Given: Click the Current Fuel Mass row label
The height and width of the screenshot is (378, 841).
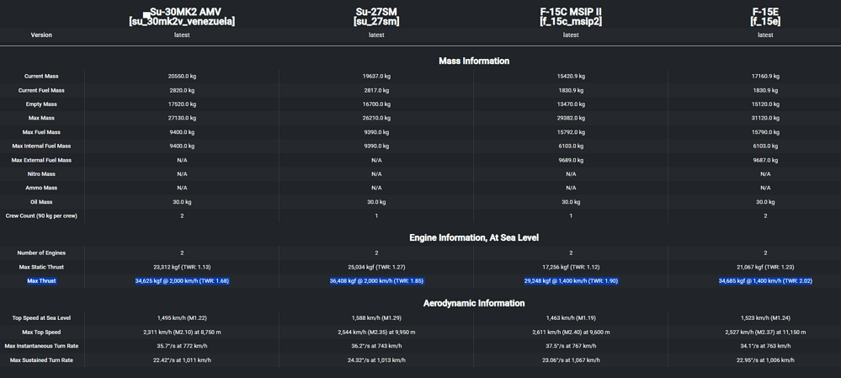Looking at the screenshot, I should pos(41,90).
